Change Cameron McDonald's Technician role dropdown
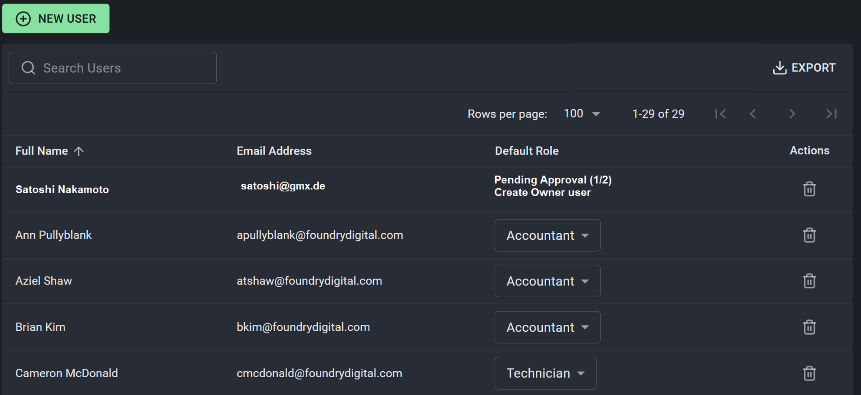Screen dimensions: 861x395 click(545, 373)
